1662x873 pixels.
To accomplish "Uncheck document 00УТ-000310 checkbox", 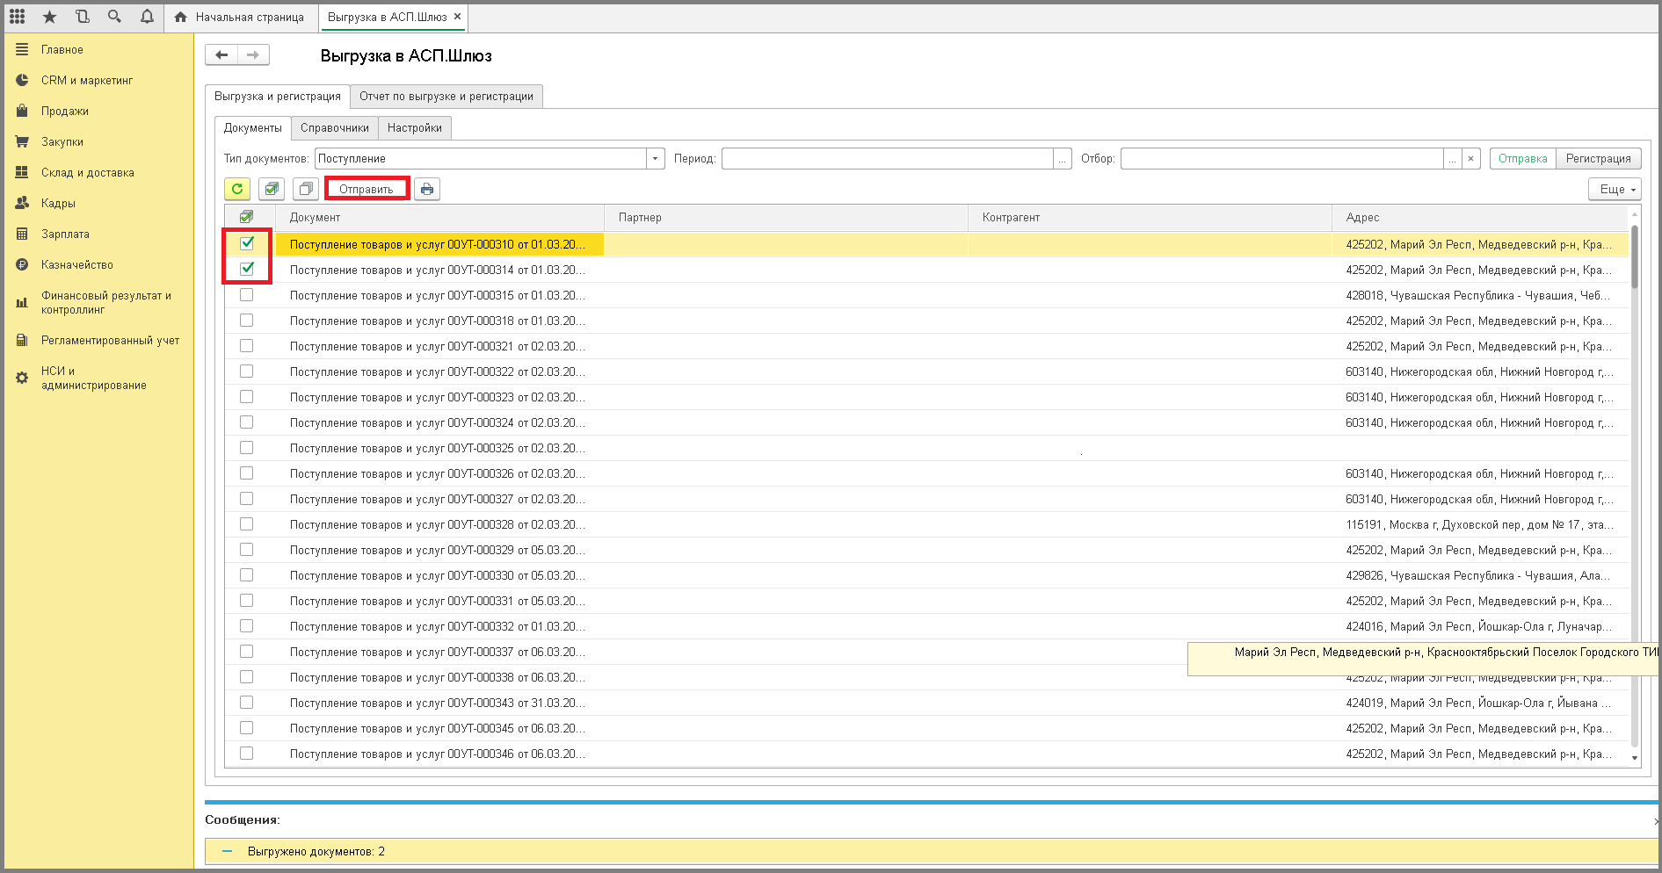I will [x=247, y=243].
